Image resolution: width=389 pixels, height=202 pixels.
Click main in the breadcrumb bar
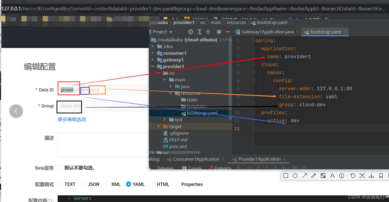(216, 22)
